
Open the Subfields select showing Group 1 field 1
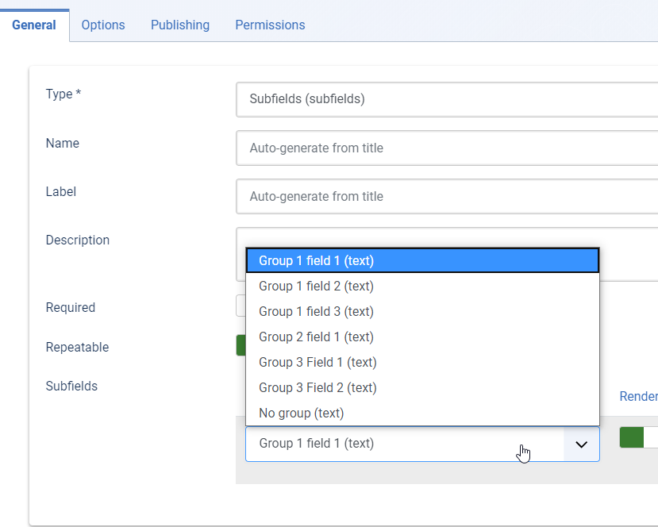click(x=422, y=444)
